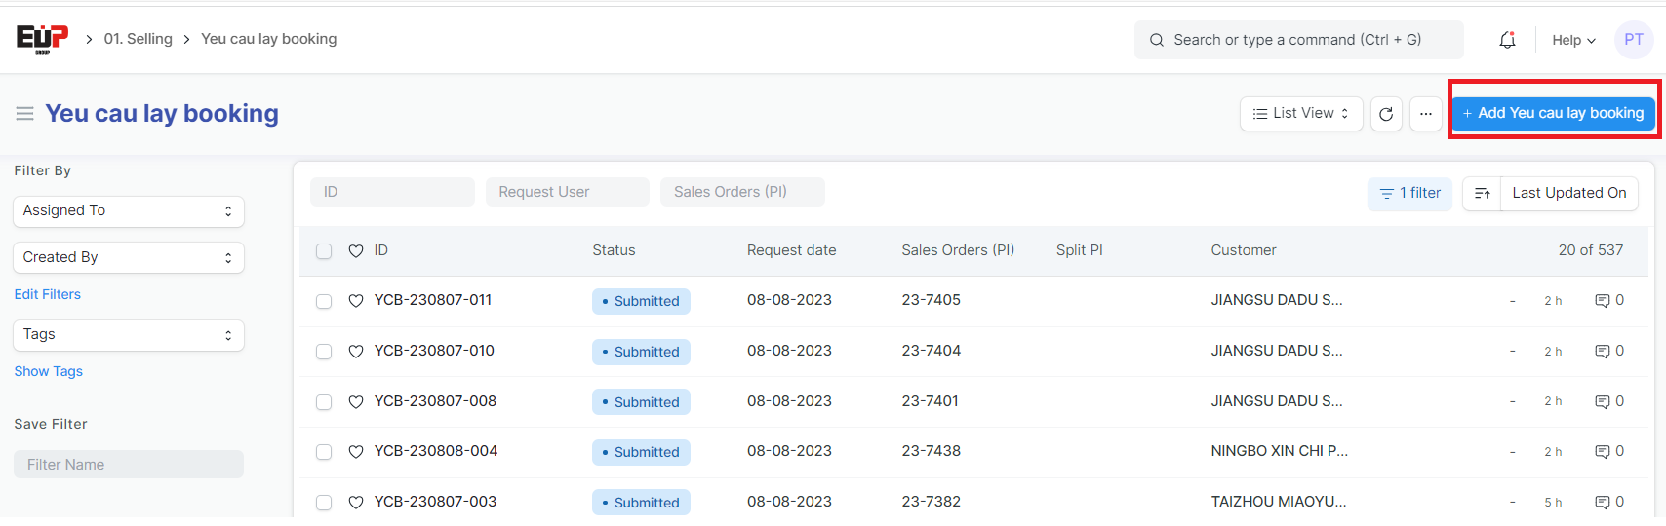Expand the Assigned To filter dropdown
The image size is (1666, 526).
128,211
